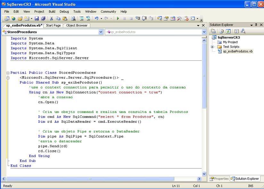Click the Step Into debug icon
This screenshot has height=189, width=264.
(138, 18)
